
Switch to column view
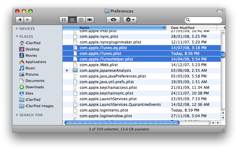pyautogui.click(x=81, y=20)
